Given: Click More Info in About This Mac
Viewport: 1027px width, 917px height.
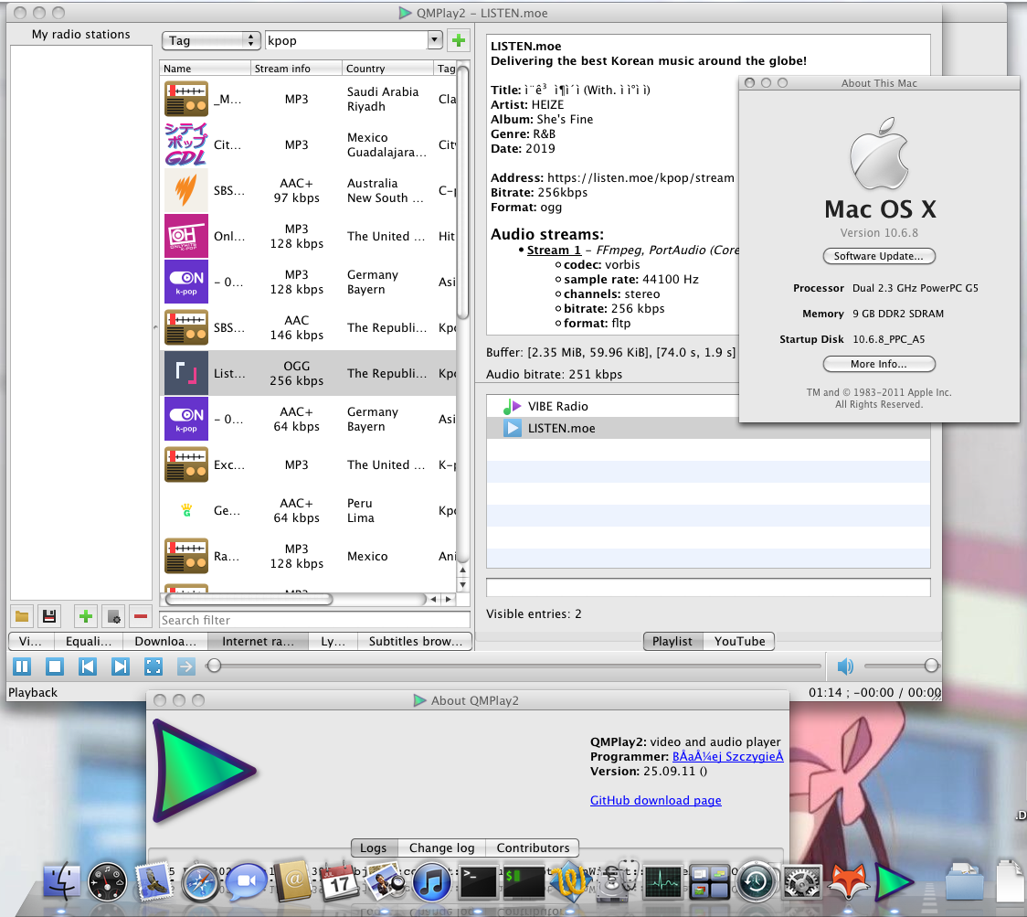Looking at the screenshot, I should (x=879, y=364).
